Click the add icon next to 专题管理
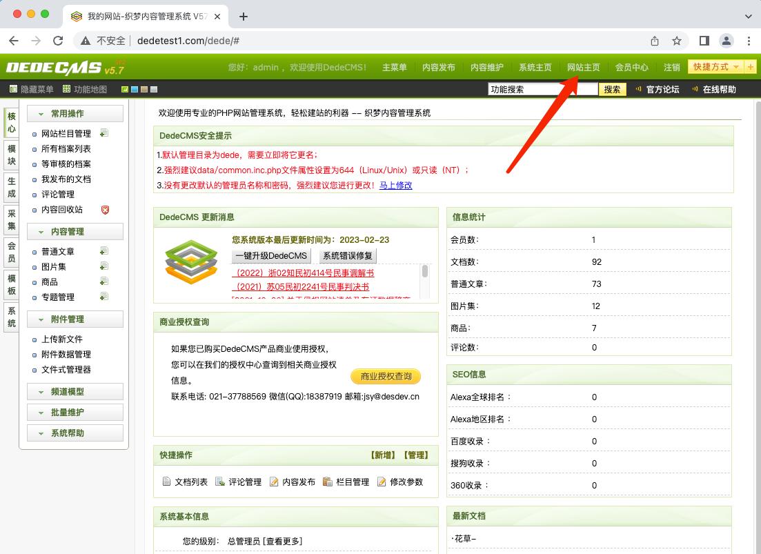The width and height of the screenshot is (761, 554). click(x=104, y=297)
